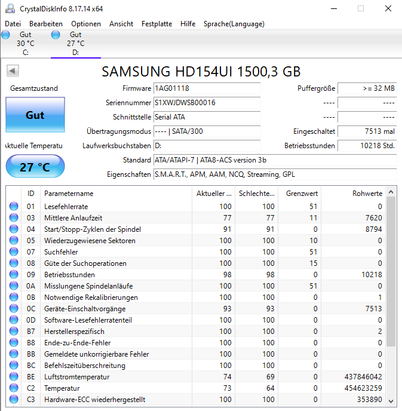Click the Puffergröße value >= 32 MB
Viewport: 402px width, 411px height.
(x=367, y=88)
